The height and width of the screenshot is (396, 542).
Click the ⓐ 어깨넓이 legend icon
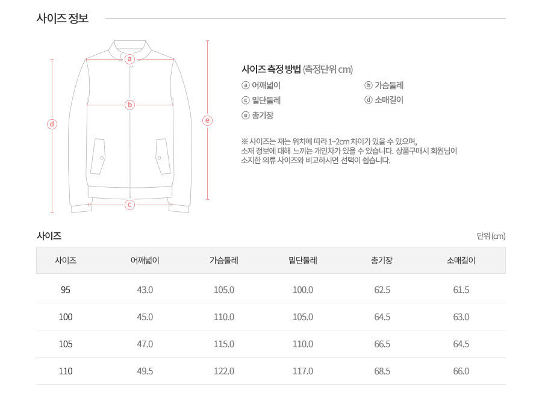click(x=246, y=85)
